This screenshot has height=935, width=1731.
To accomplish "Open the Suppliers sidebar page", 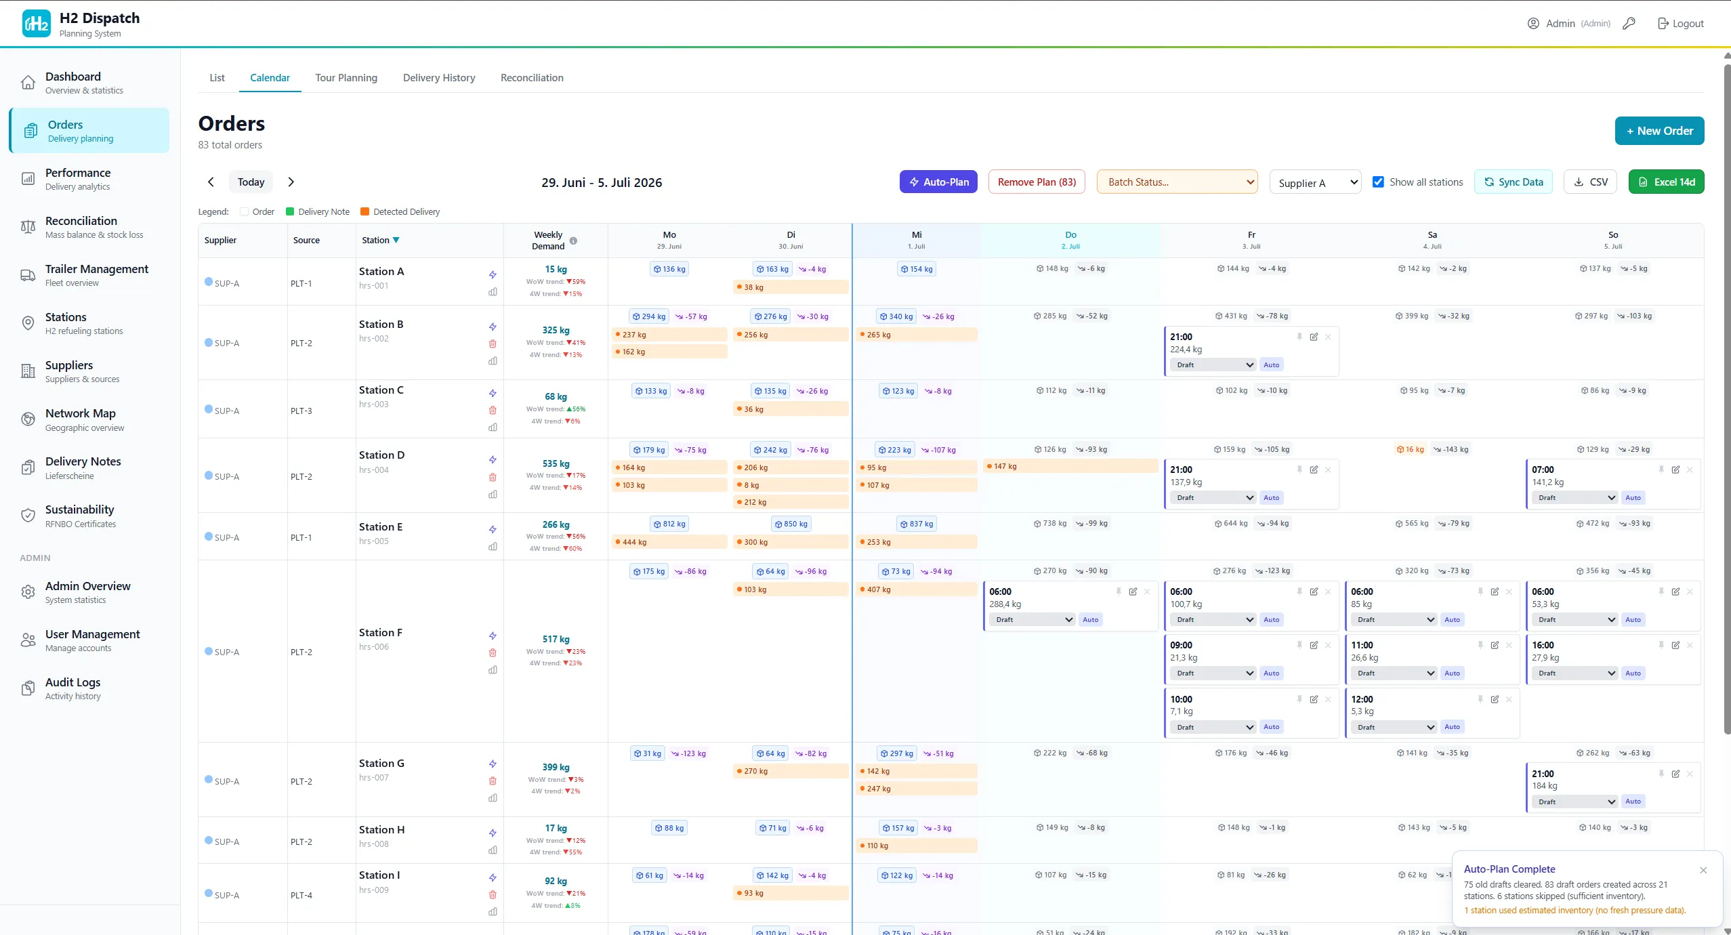I will pyautogui.click(x=89, y=371).
